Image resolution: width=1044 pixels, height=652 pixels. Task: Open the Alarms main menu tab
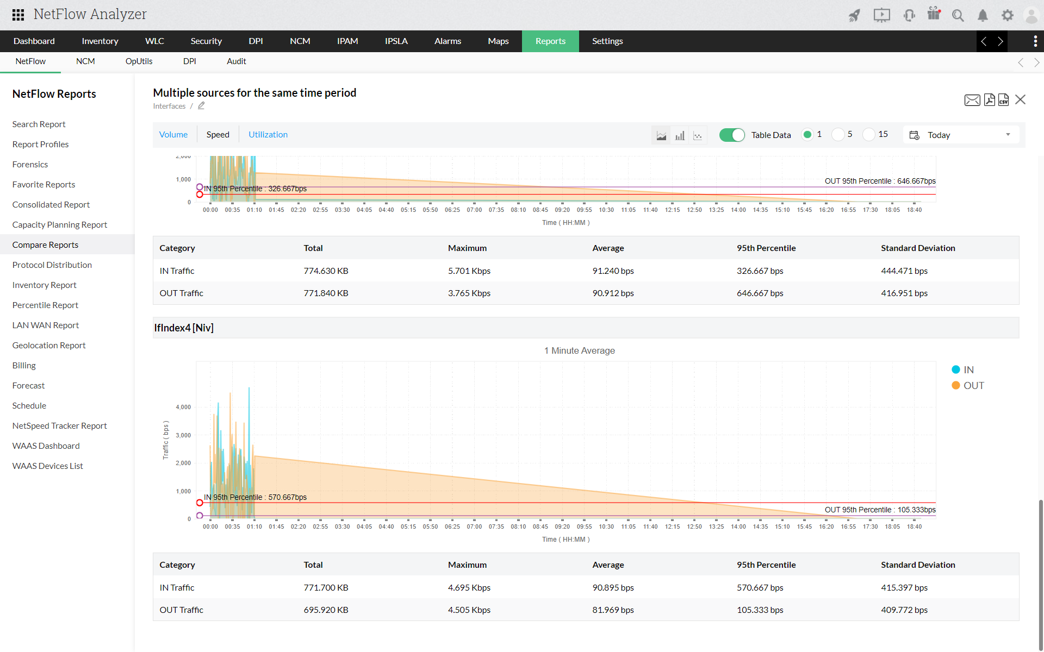[448, 41]
